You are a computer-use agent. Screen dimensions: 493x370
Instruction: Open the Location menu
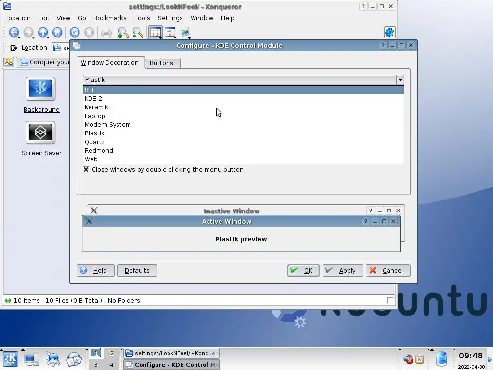pos(18,18)
